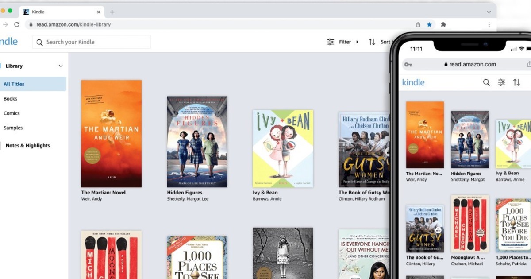Reload the page with the refresh icon
The width and height of the screenshot is (531, 279).
(x=16, y=25)
